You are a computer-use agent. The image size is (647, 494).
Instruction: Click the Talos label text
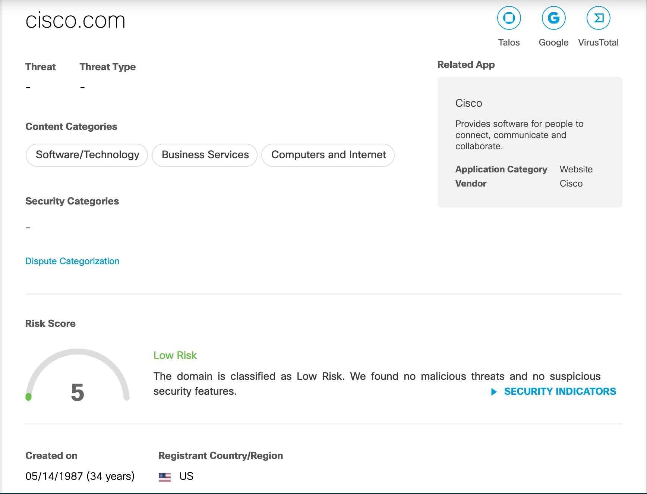click(x=509, y=43)
